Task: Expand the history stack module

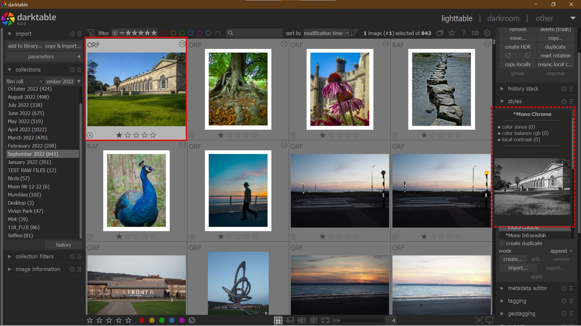Action: tap(523, 89)
